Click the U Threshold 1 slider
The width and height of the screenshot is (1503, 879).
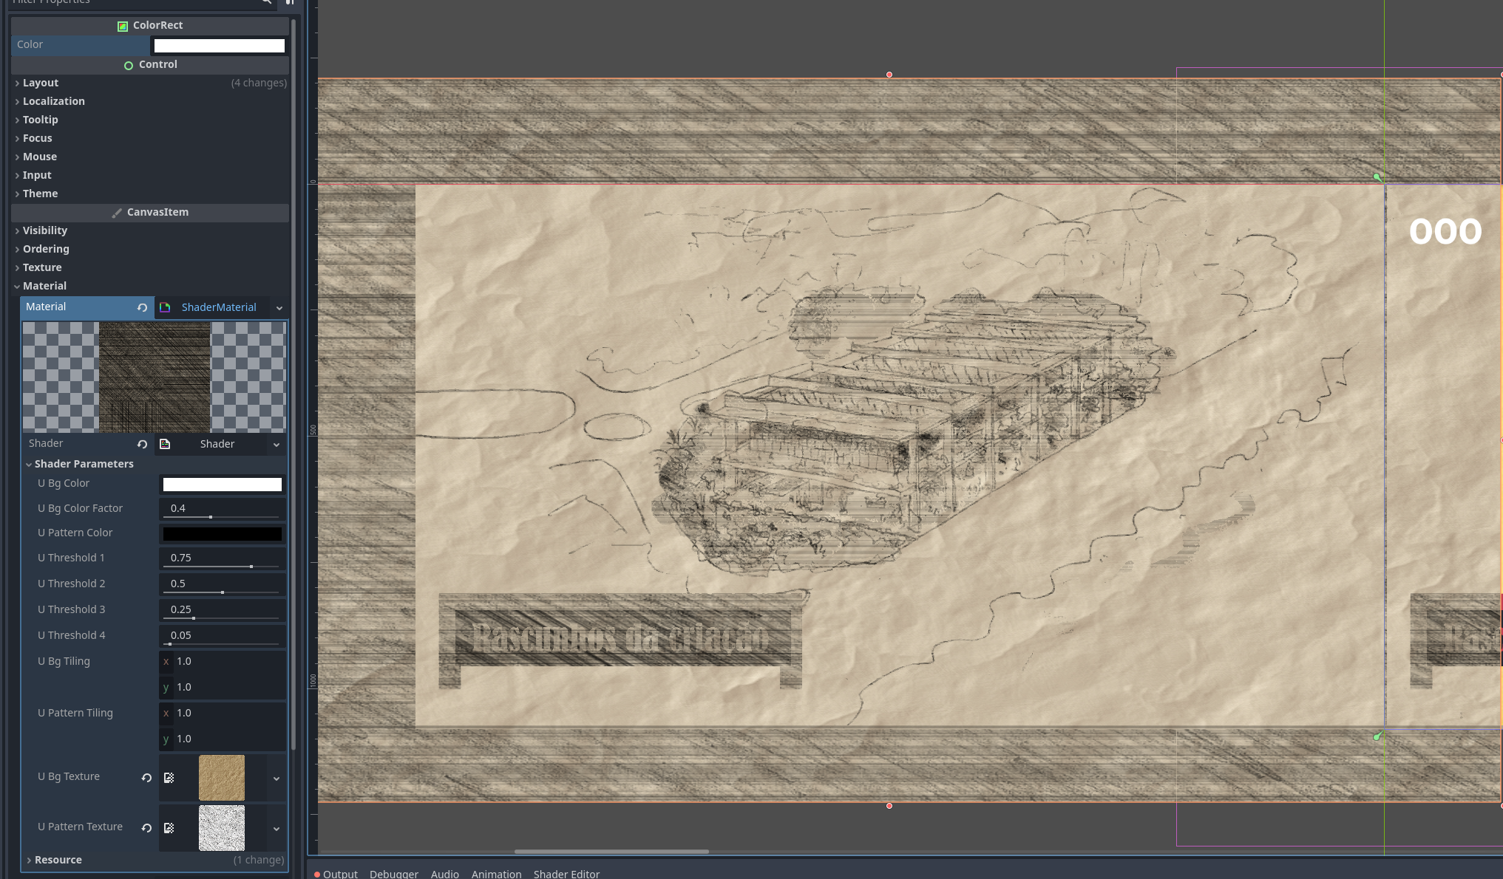[222, 566]
